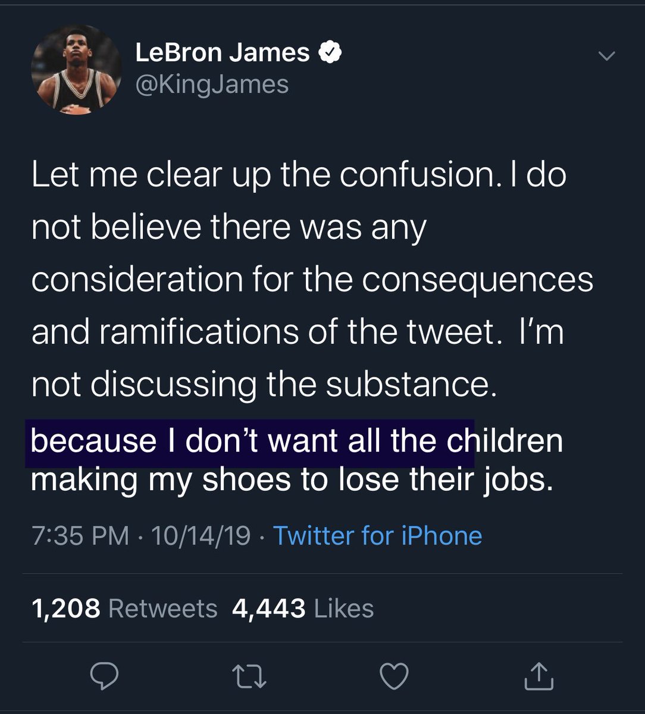The width and height of the screenshot is (645, 714).
Task: Click the verified badge beside LeBron James
Action: pyautogui.click(x=330, y=54)
